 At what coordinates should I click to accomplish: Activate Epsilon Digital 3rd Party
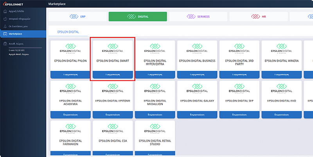point(239,75)
